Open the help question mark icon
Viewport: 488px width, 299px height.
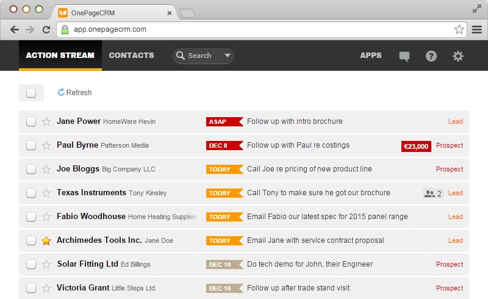[431, 56]
